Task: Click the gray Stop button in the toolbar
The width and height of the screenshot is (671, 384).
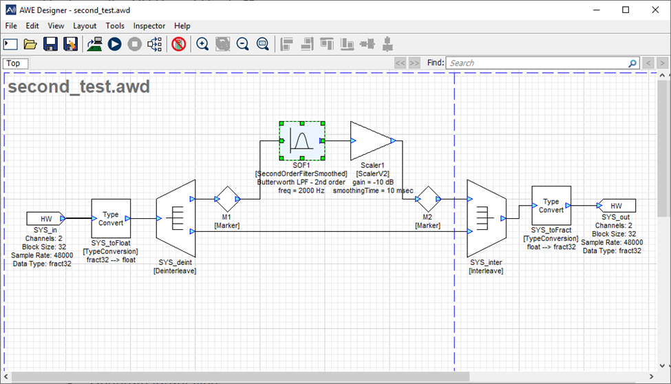Action: (134, 44)
